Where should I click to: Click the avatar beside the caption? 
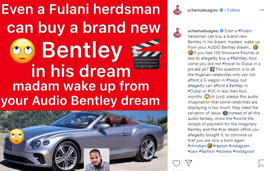click(177, 33)
